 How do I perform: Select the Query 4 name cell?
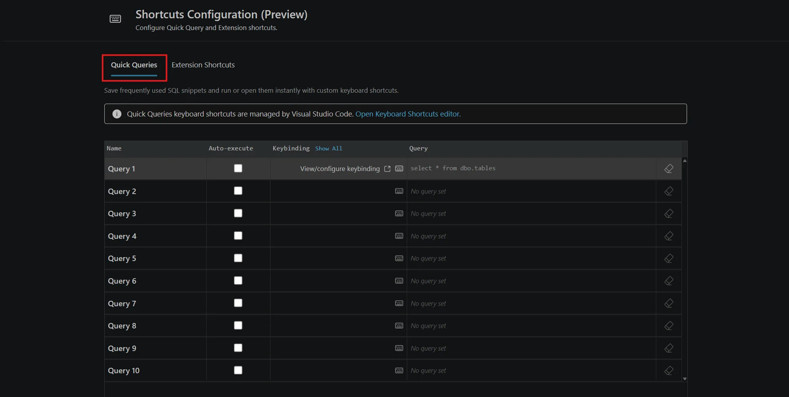(x=155, y=236)
